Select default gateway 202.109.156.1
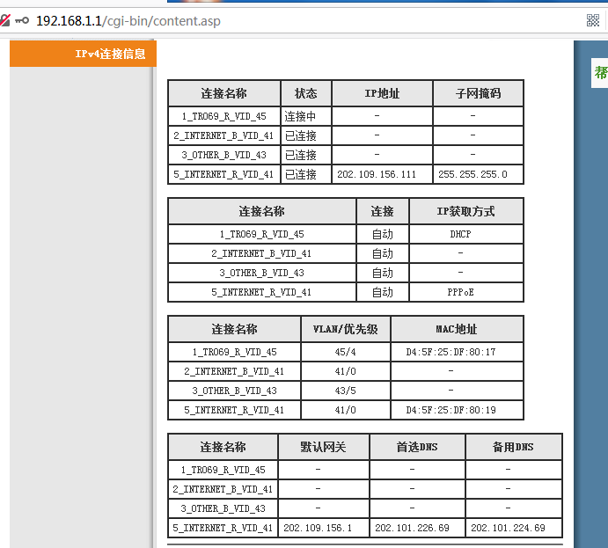 click(x=318, y=528)
